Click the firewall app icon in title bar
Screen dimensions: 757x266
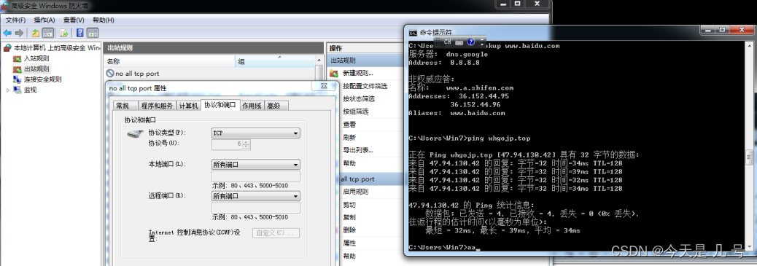[x=5, y=6]
